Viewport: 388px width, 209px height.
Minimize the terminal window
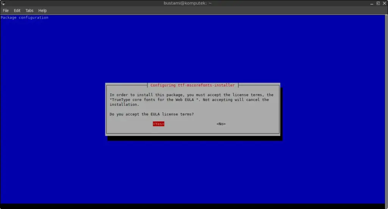(372, 3)
